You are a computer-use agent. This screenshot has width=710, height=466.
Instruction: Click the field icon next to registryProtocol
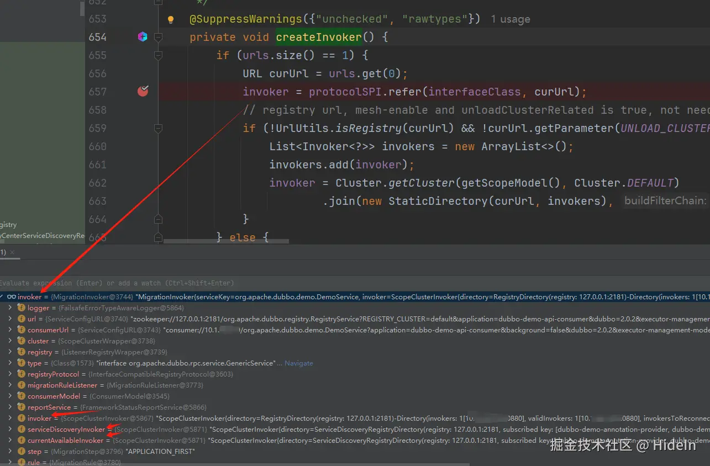click(22, 374)
